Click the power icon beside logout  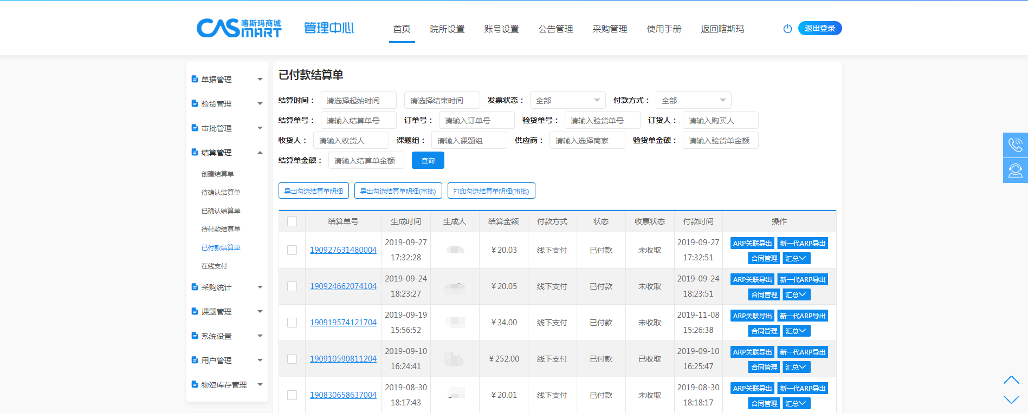click(x=787, y=29)
